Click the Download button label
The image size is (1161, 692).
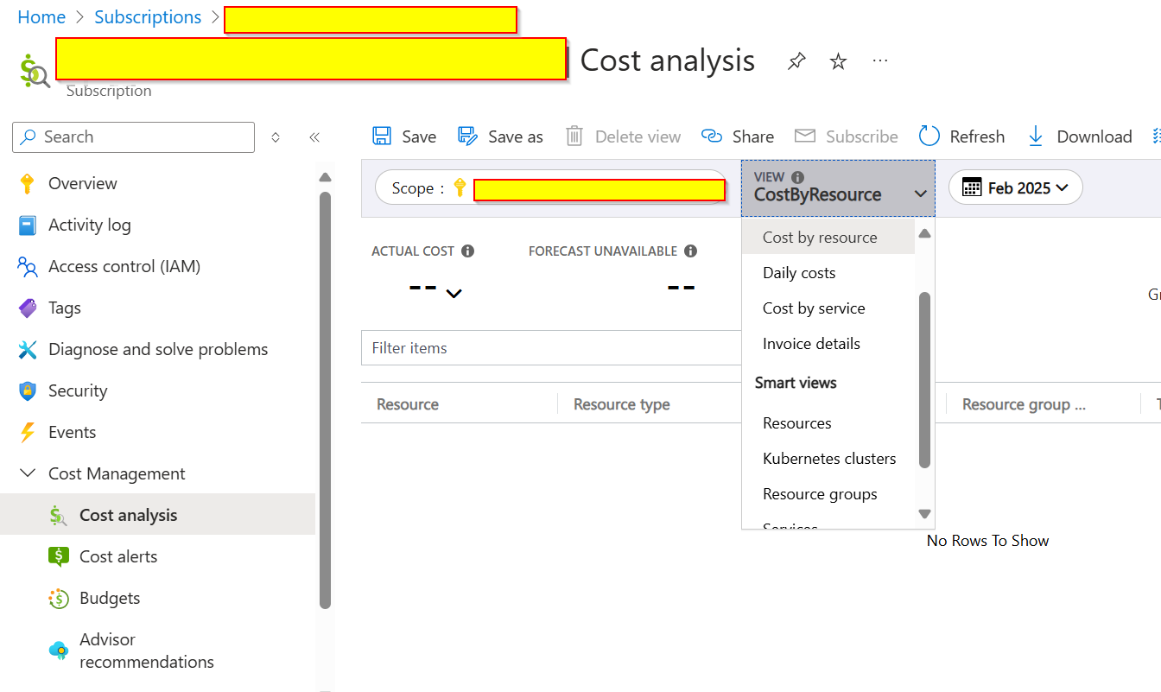1094,136
